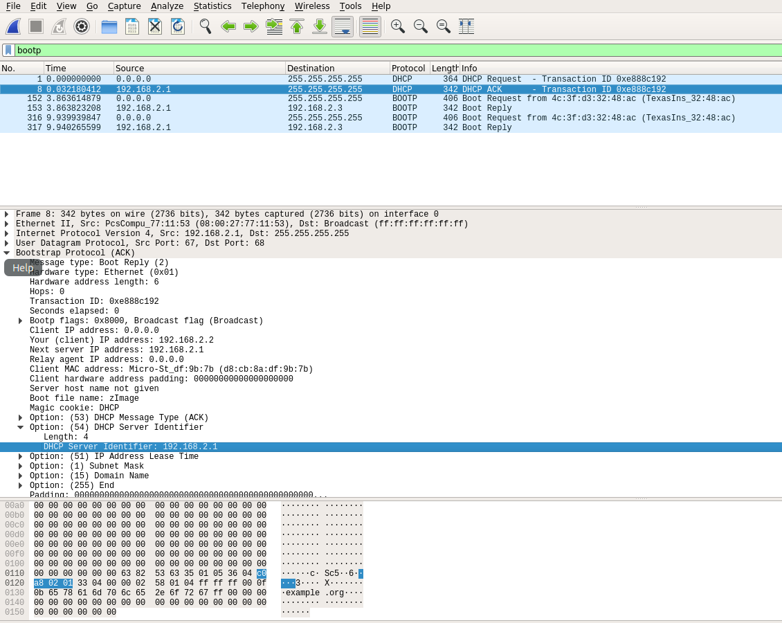
Task: Expand Option (15) Domain Name
Action: (x=21, y=476)
